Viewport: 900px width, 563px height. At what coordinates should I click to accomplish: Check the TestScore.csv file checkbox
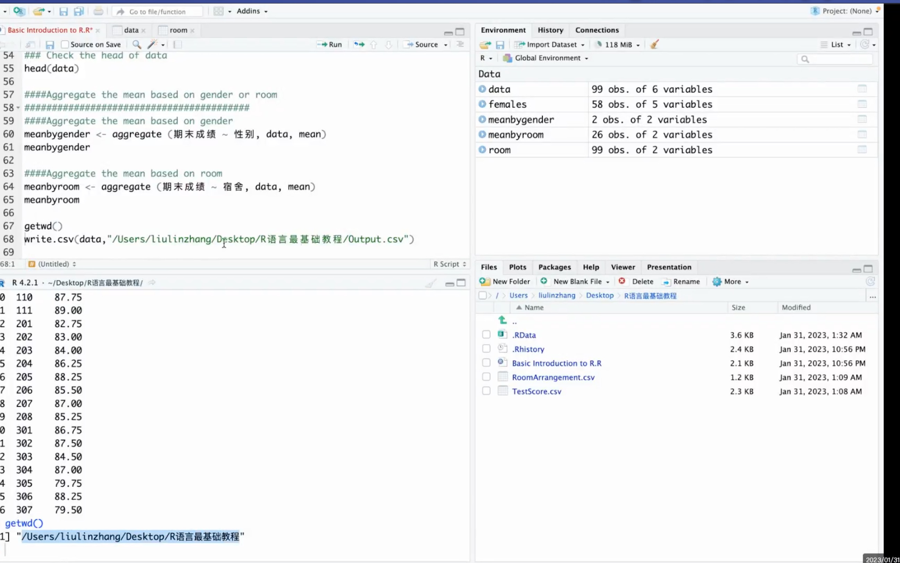click(x=486, y=391)
